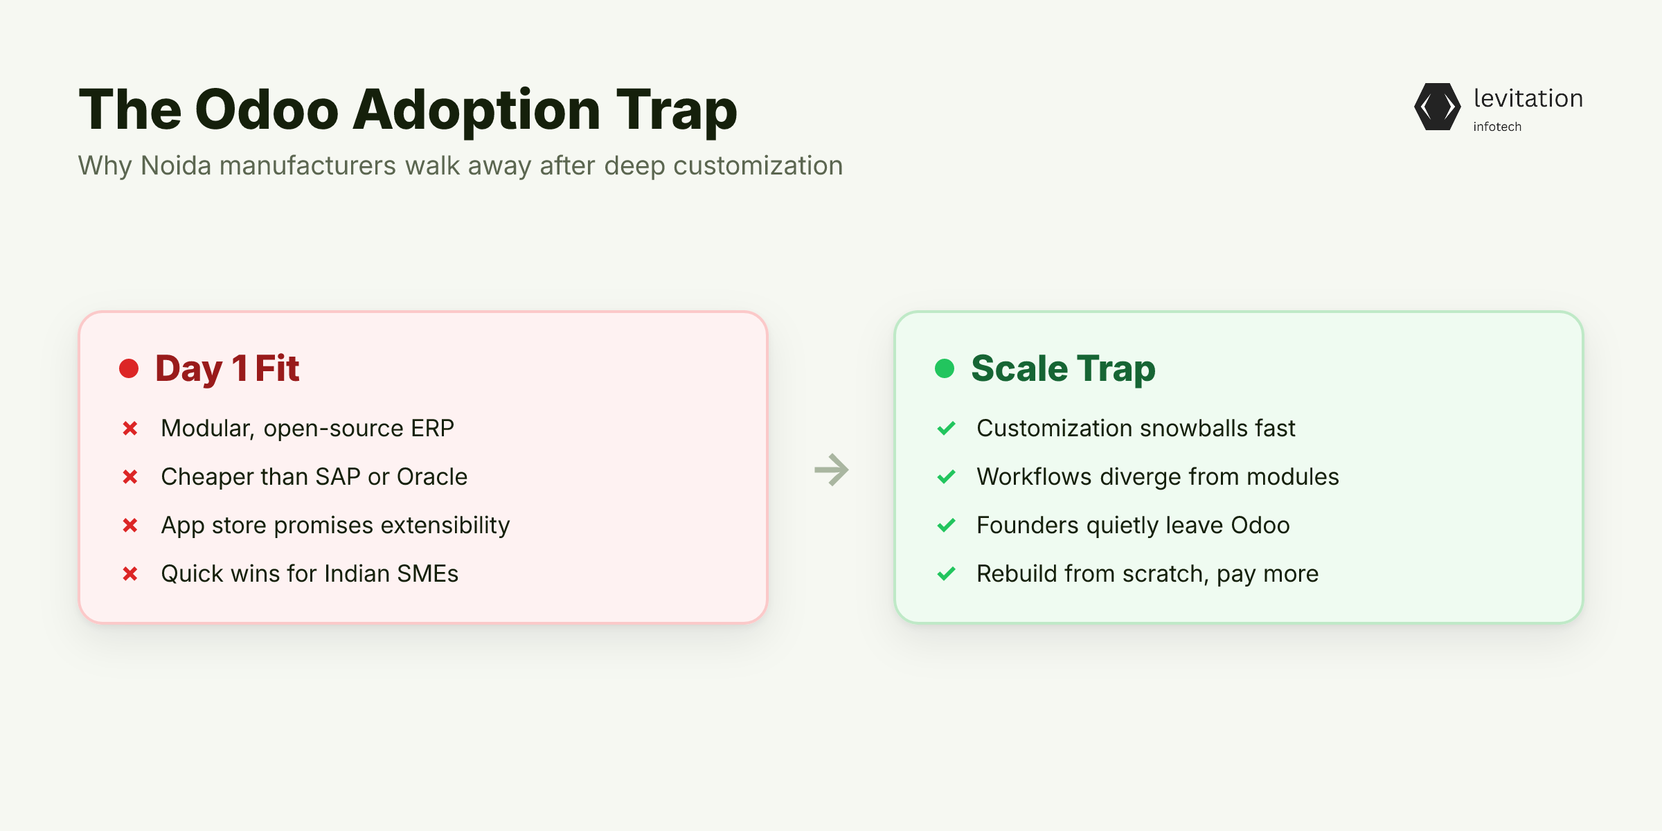Click the red dot beside Day 1 Fit
Image resolution: width=1662 pixels, height=831 pixels.
coord(129,368)
